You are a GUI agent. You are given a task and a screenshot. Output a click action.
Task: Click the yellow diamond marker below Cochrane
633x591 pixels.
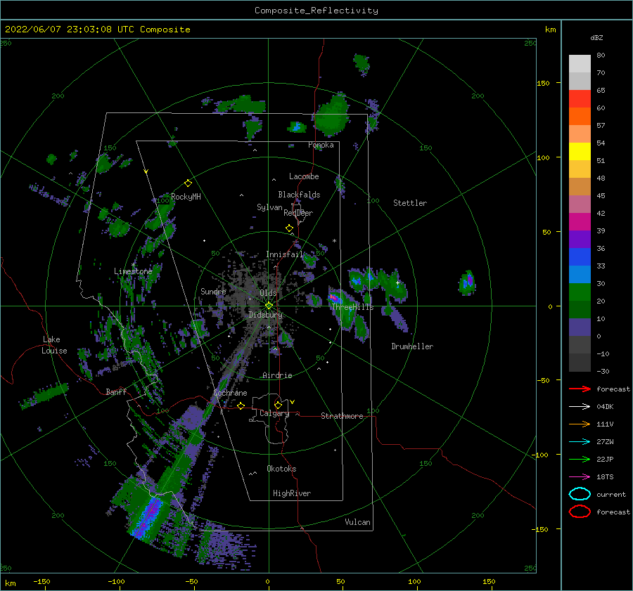pyautogui.click(x=241, y=405)
